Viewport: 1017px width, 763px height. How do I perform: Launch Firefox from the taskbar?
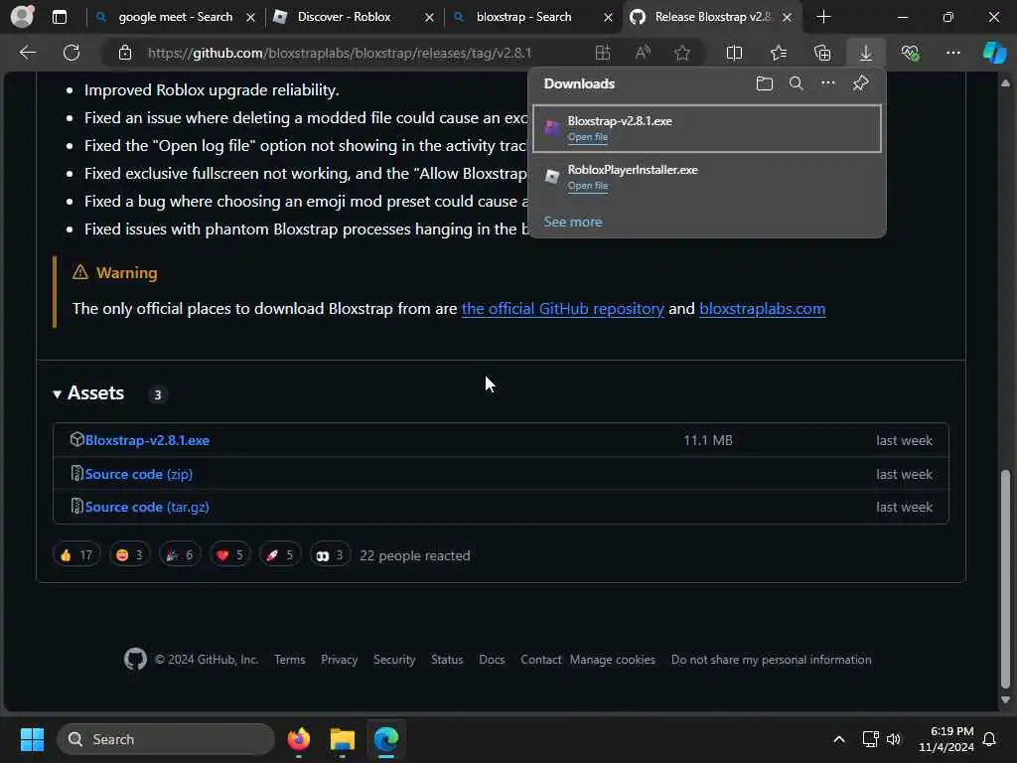click(x=299, y=739)
